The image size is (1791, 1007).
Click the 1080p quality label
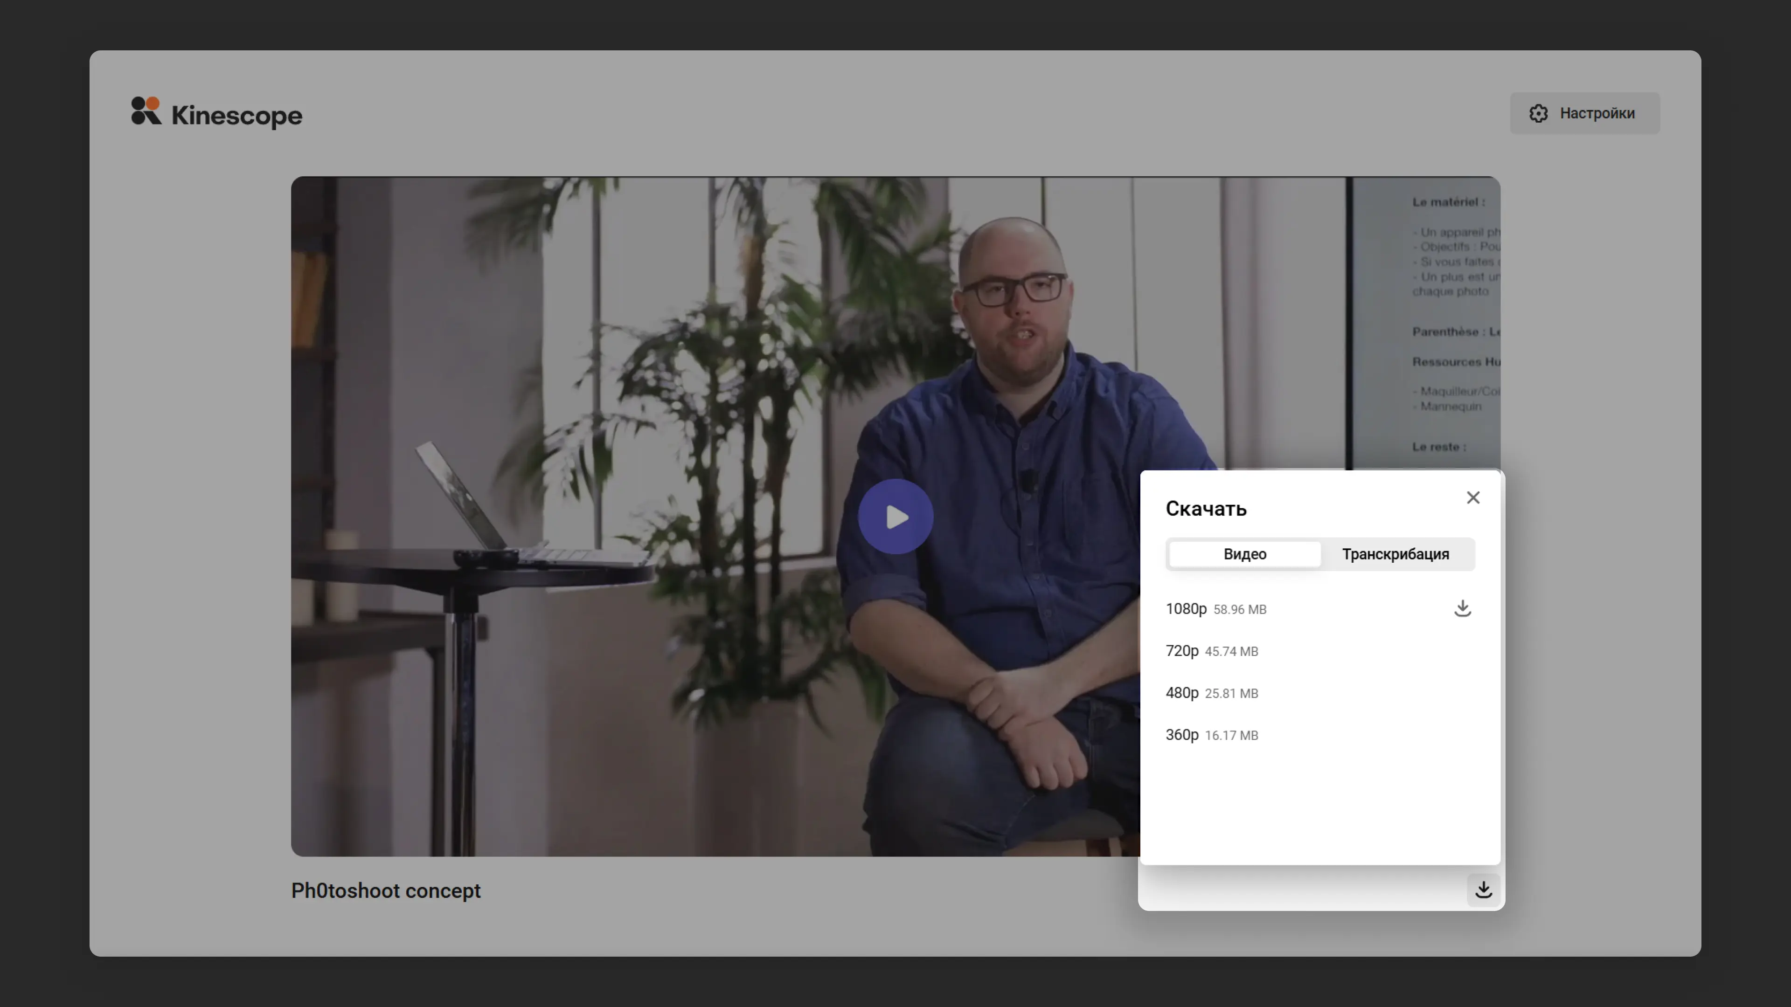pyautogui.click(x=1186, y=609)
